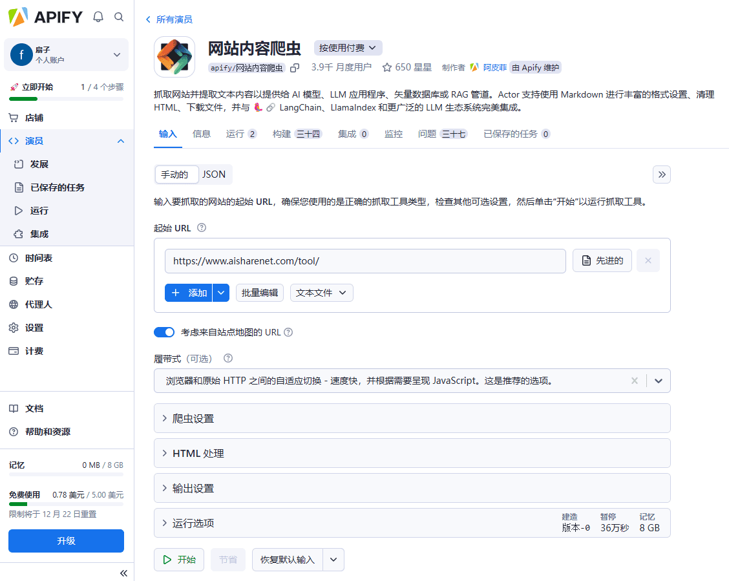The height and width of the screenshot is (581, 729).
Task: Collapse sidebar with double chevron icon
Action: [x=123, y=573]
